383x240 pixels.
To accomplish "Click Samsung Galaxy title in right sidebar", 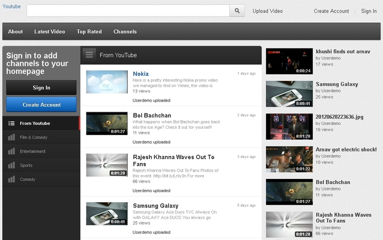I will (337, 84).
